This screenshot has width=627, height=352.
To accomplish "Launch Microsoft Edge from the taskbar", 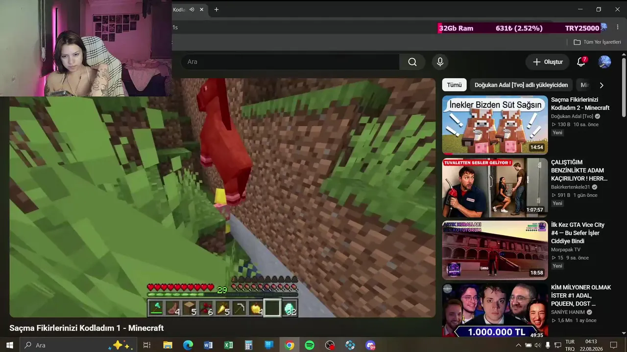I will pos(188,345).
